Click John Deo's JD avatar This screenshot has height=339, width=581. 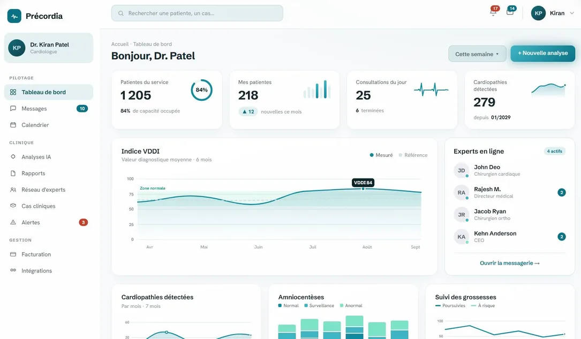[x=461, y=170]
